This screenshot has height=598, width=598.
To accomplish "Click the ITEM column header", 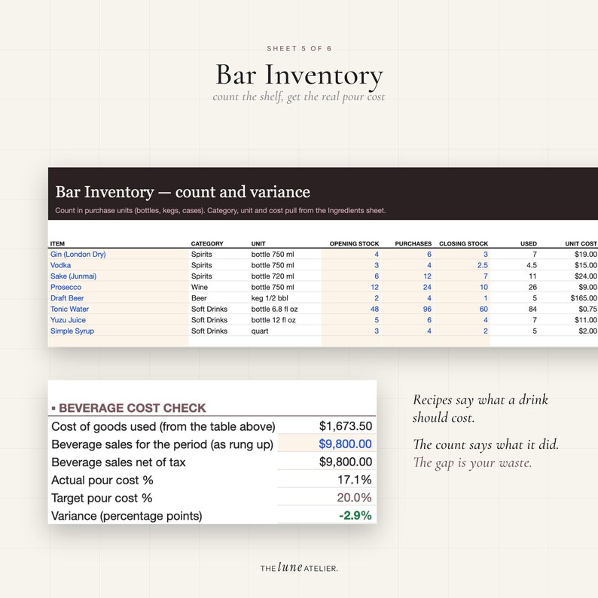I will (x=57, y=244).
